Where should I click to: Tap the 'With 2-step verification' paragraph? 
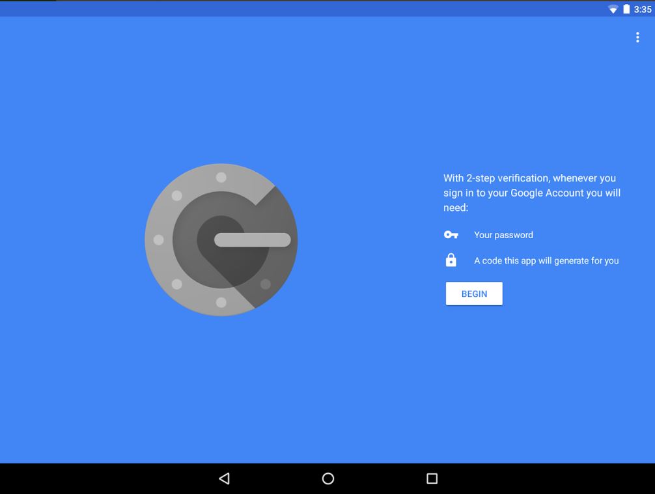pyautogui.click(x=532, y=193)
